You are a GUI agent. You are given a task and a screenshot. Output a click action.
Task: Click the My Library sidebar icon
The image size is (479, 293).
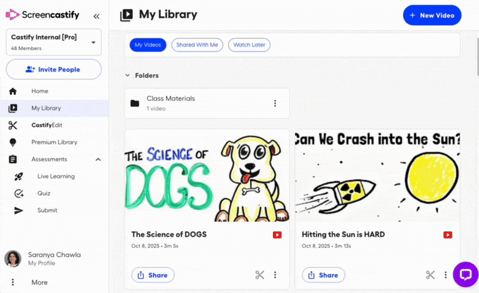click(13, 108)
